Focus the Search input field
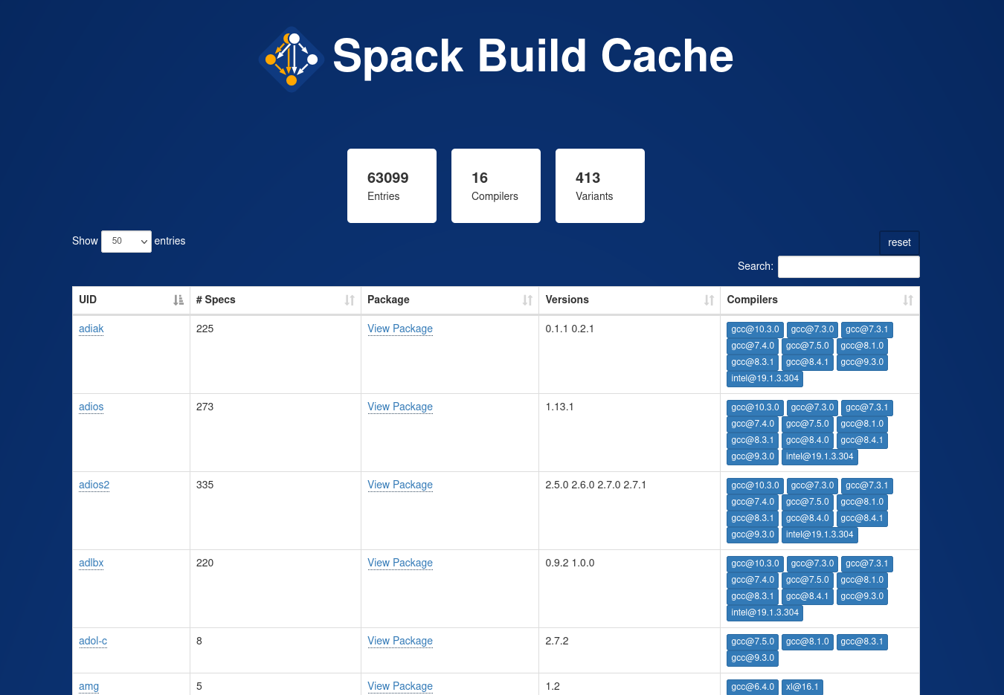Screen dimensions: 1004x695 (x=849, y=267)
